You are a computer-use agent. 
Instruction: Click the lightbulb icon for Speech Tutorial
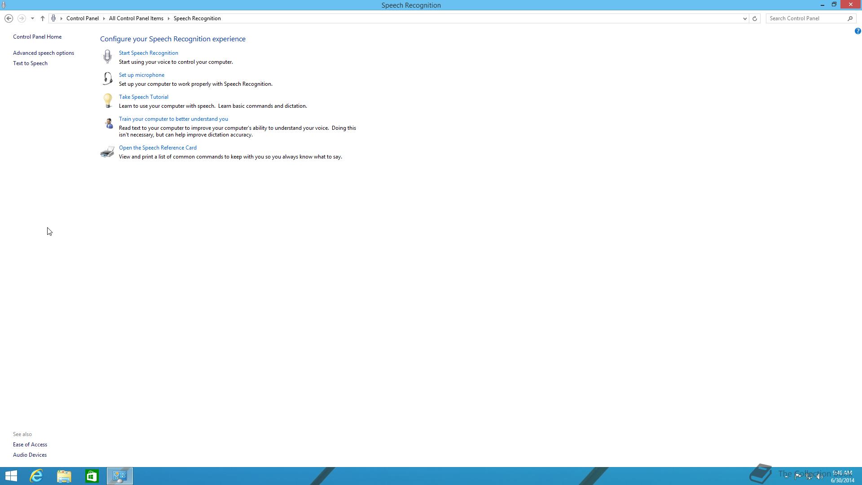[x=107, y=101]
